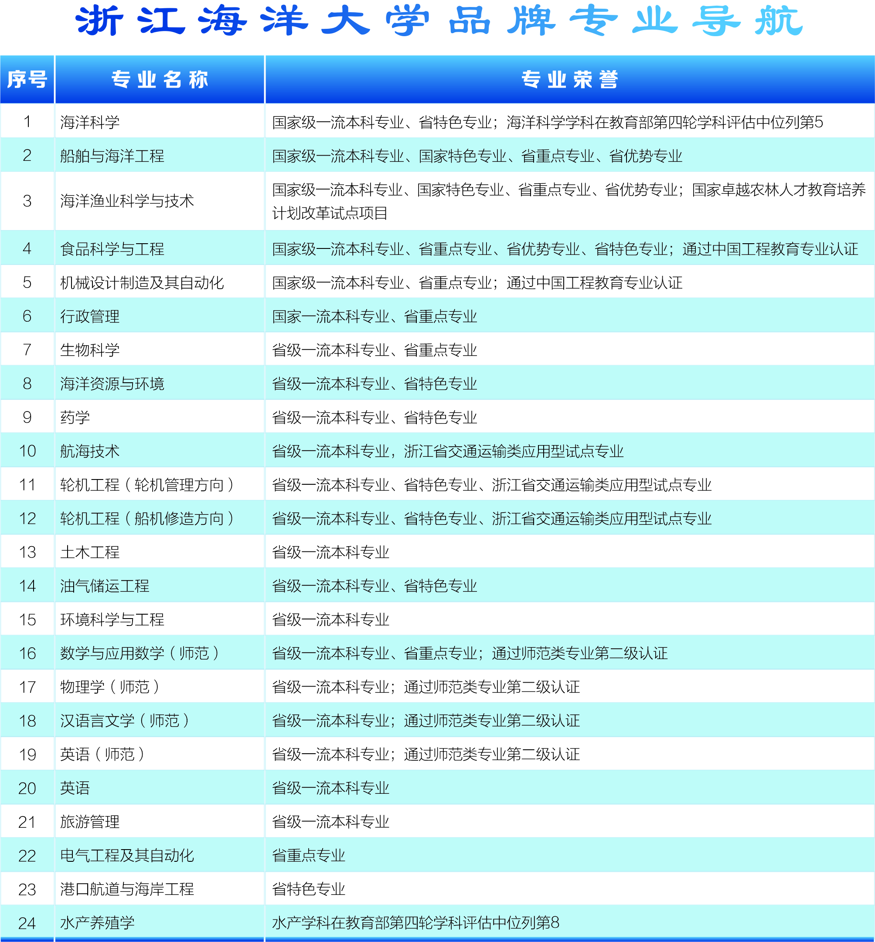Click the 序号 column header
Viewport: 875px width, 942px height.
27,79
